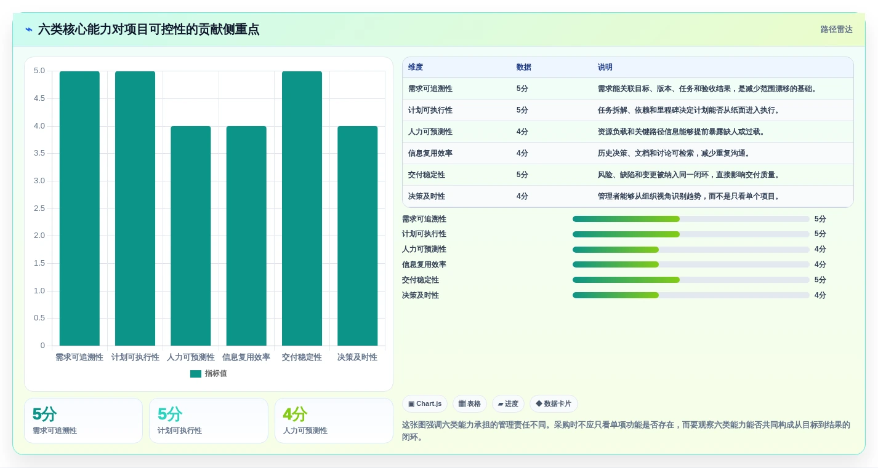The height and width of the screenshot is (468, 878).
Task: Click description text starting 需求能关联目标
Action: point(707,89)
